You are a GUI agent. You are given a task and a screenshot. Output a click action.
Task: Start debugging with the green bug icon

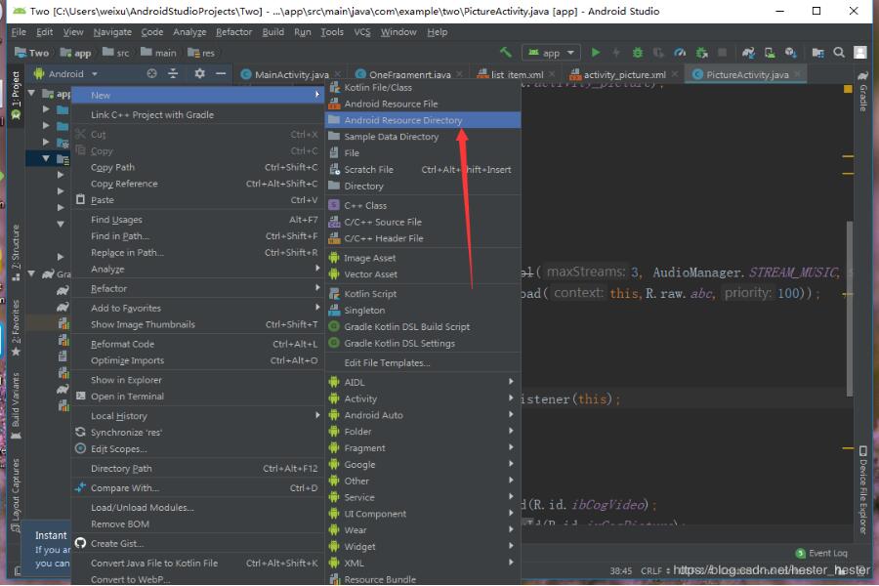(638, 52)
